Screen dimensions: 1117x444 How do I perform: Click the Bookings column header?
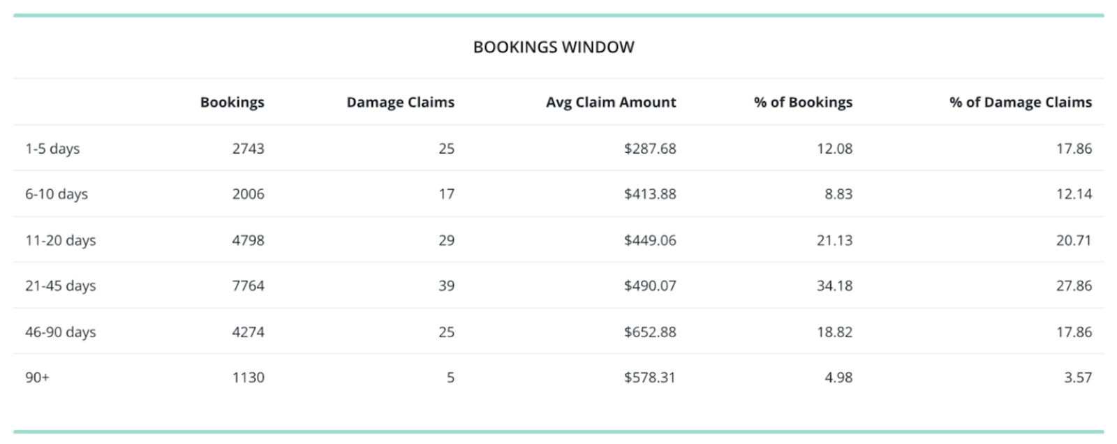pos(232,103)
